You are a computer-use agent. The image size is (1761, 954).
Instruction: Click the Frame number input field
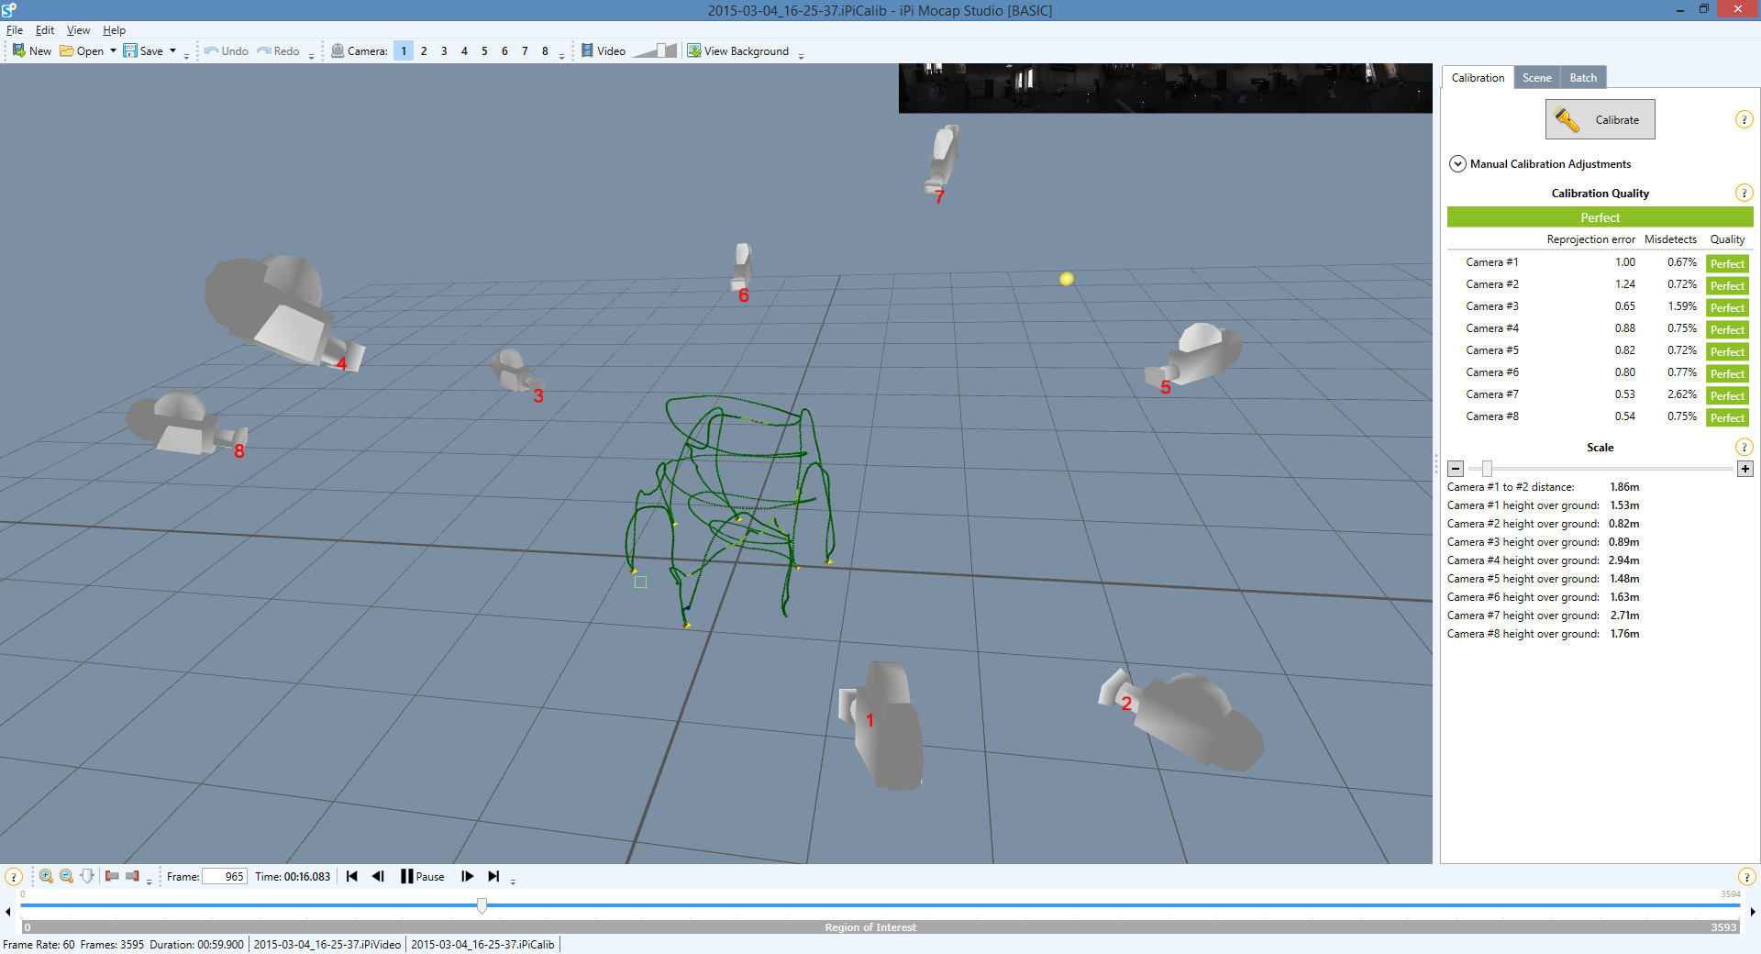[225, 876]
